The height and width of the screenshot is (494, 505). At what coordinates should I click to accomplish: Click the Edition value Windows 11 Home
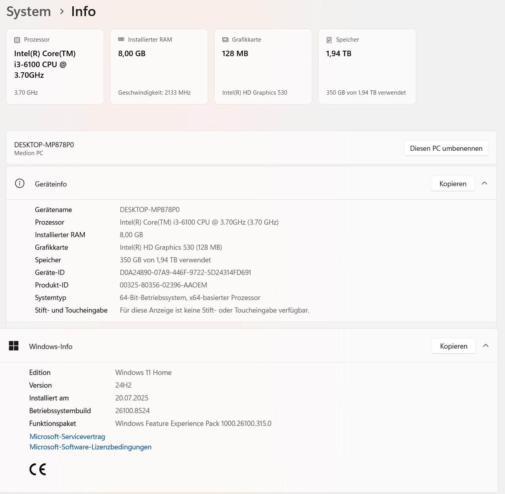tap(143, 373)
